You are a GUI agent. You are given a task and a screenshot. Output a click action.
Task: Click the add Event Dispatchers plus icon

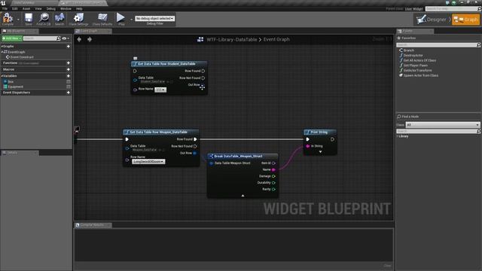(69, 93)
